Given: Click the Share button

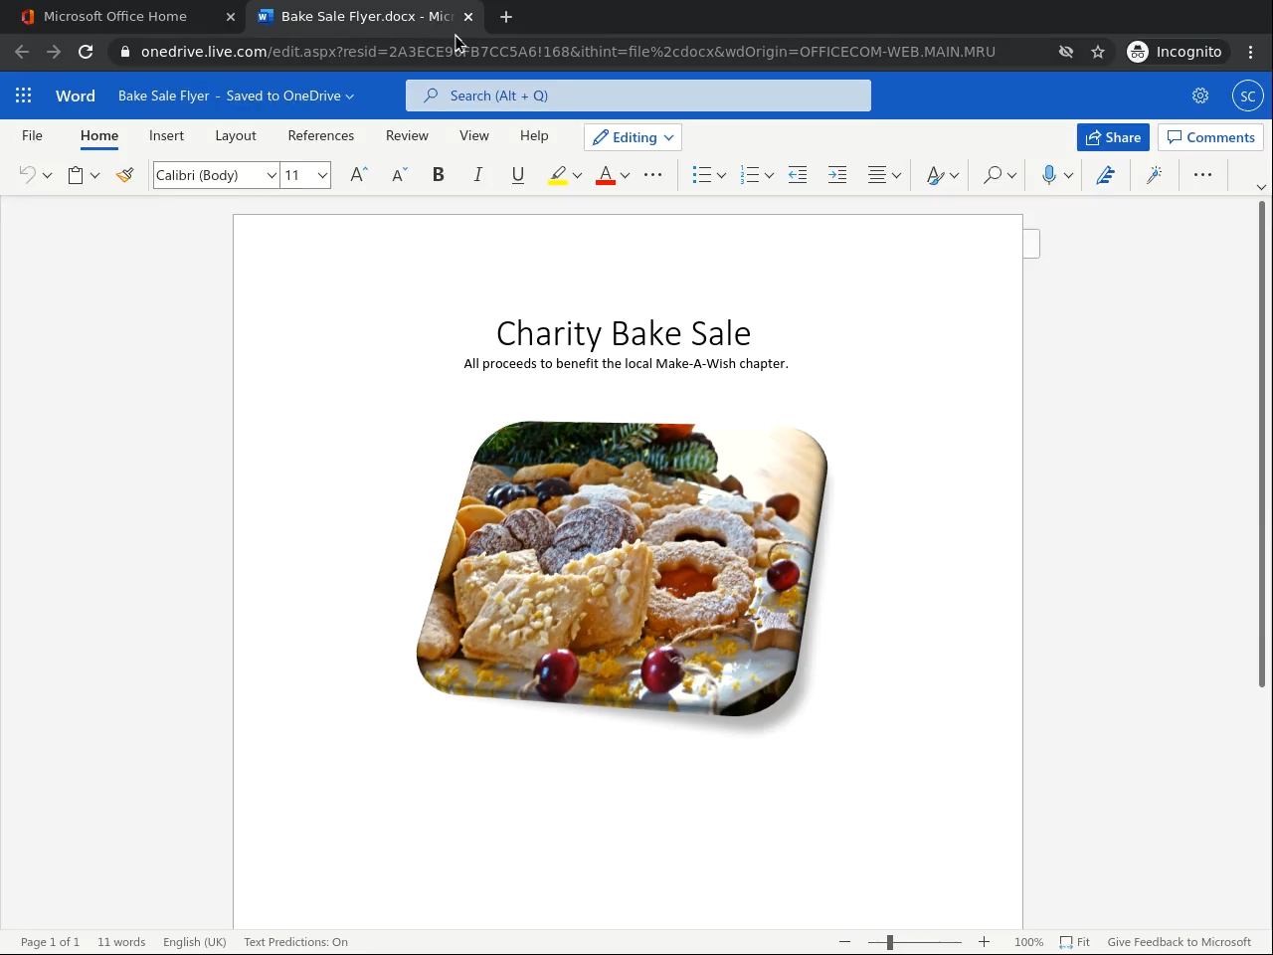Looking at the screenshot, I should click(x=1113, y=137).
